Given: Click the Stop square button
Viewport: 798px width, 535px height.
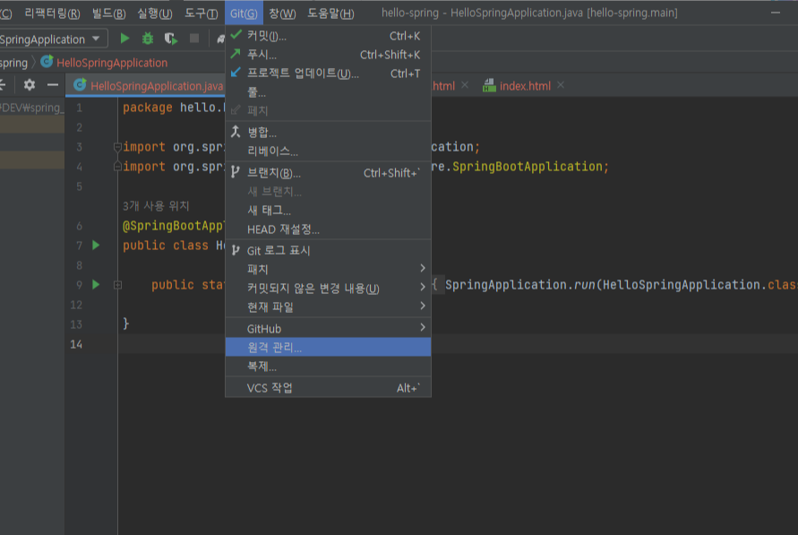Looking at the screenshot, I should [x=193, y=39].
